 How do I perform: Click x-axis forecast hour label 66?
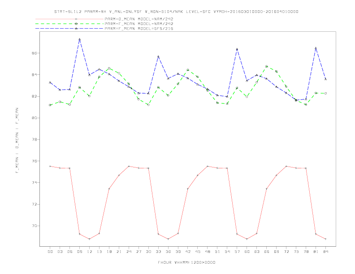(x=267, y=252)
